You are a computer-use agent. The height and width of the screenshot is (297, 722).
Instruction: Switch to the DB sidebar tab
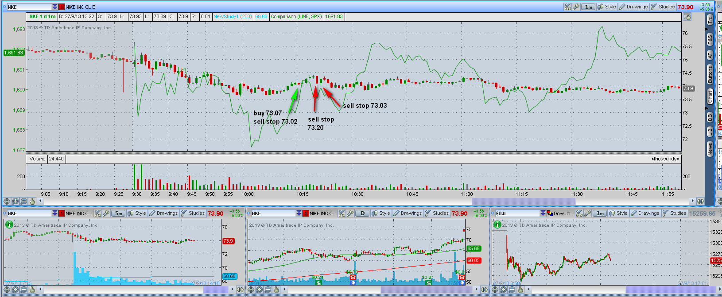(710, 117)
